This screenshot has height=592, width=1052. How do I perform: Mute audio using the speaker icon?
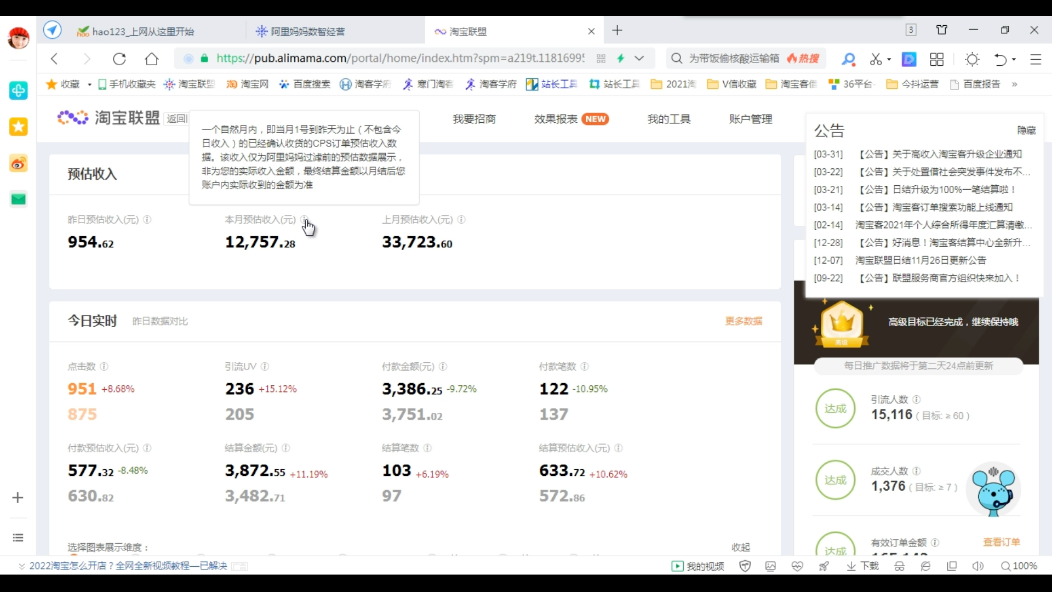(x=979, y=566)
